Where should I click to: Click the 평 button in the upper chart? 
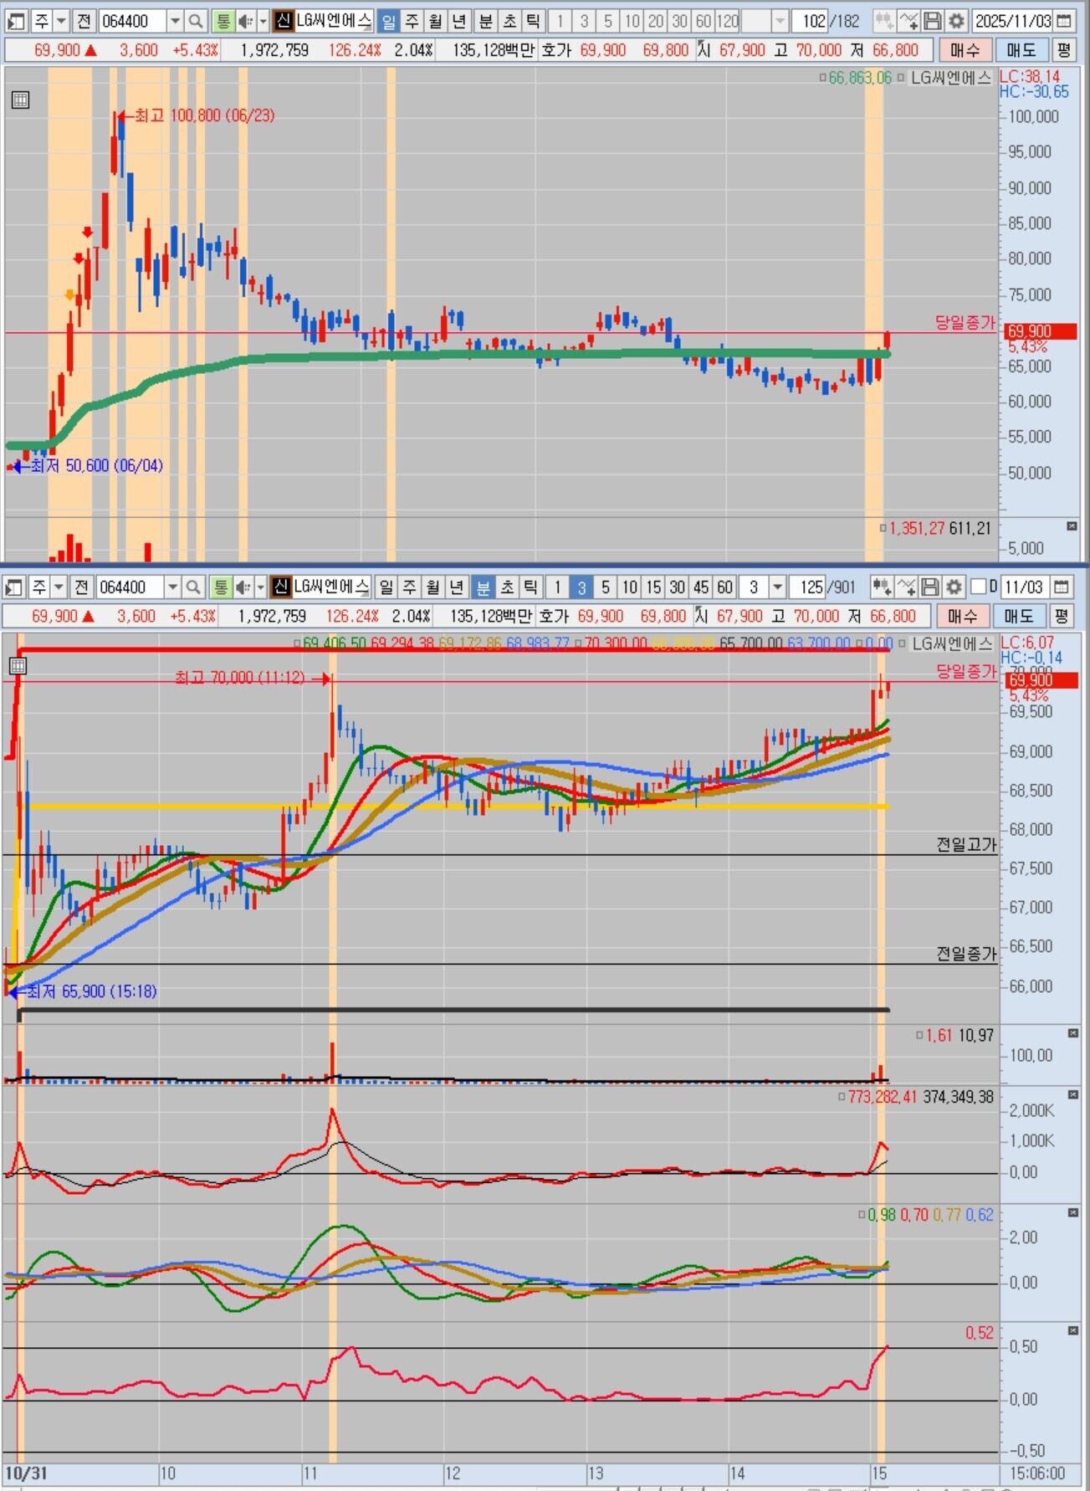(1063, 50)
